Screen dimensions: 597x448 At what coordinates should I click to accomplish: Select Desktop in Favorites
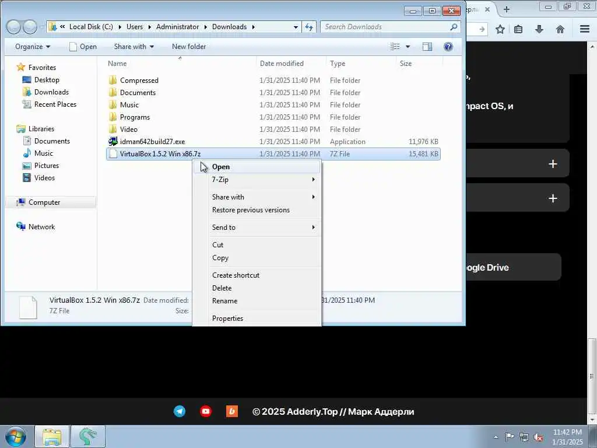pos(41,79)
